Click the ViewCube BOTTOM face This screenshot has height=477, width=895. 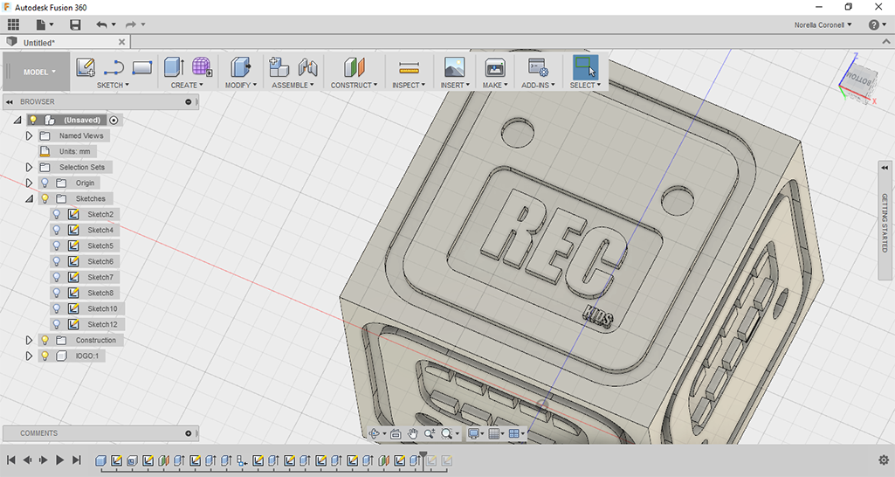coord(859,80)
